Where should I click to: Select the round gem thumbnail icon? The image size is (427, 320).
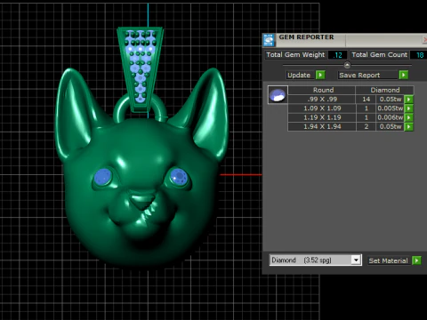[x=278, y=95]
